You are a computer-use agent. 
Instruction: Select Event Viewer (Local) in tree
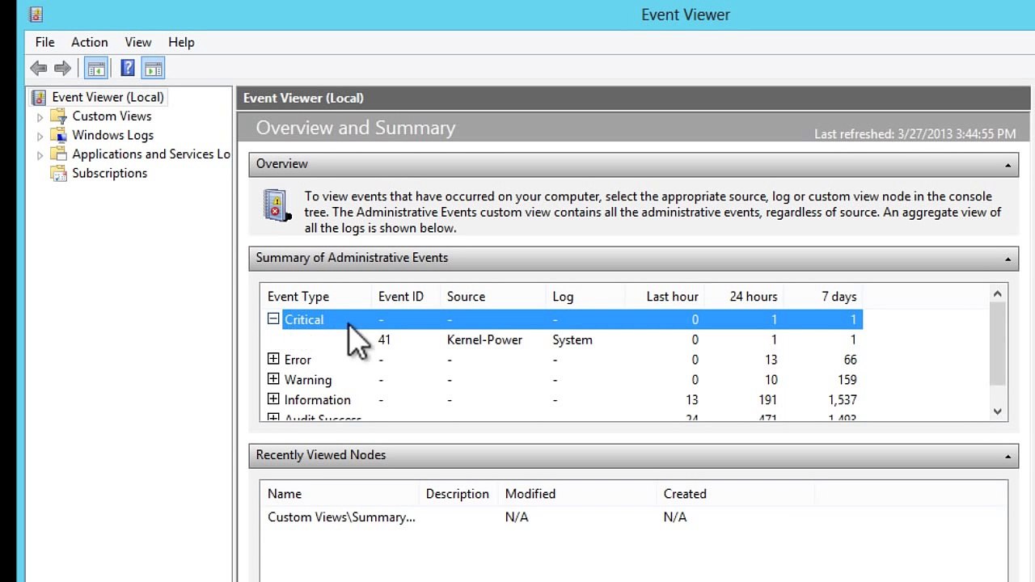108,97
